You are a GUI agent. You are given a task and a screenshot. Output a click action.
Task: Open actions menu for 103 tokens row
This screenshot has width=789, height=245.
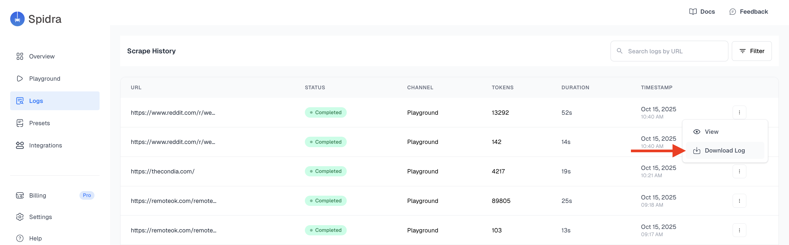[739, 230]
